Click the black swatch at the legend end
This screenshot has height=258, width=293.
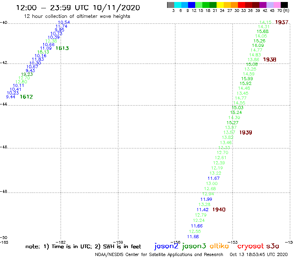pyautogui.click(x=284, y=5)
